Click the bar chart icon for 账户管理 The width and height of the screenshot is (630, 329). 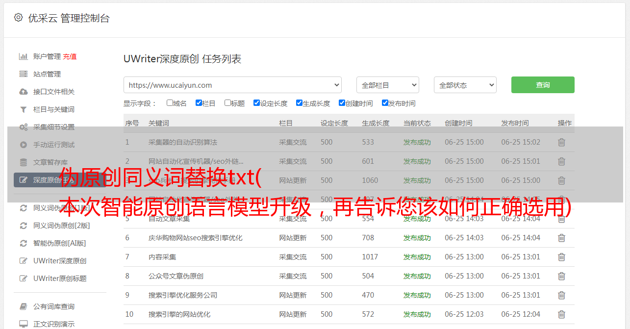(23, 56)
